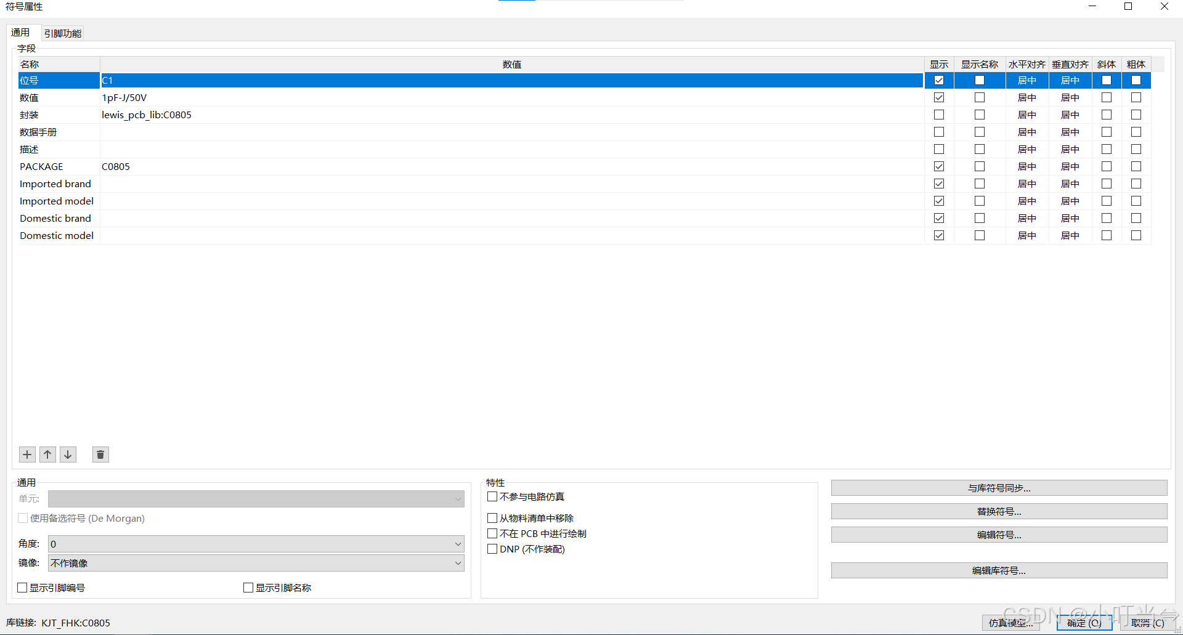
Task: Click the 数值 column header
Action: click(511, 64)
